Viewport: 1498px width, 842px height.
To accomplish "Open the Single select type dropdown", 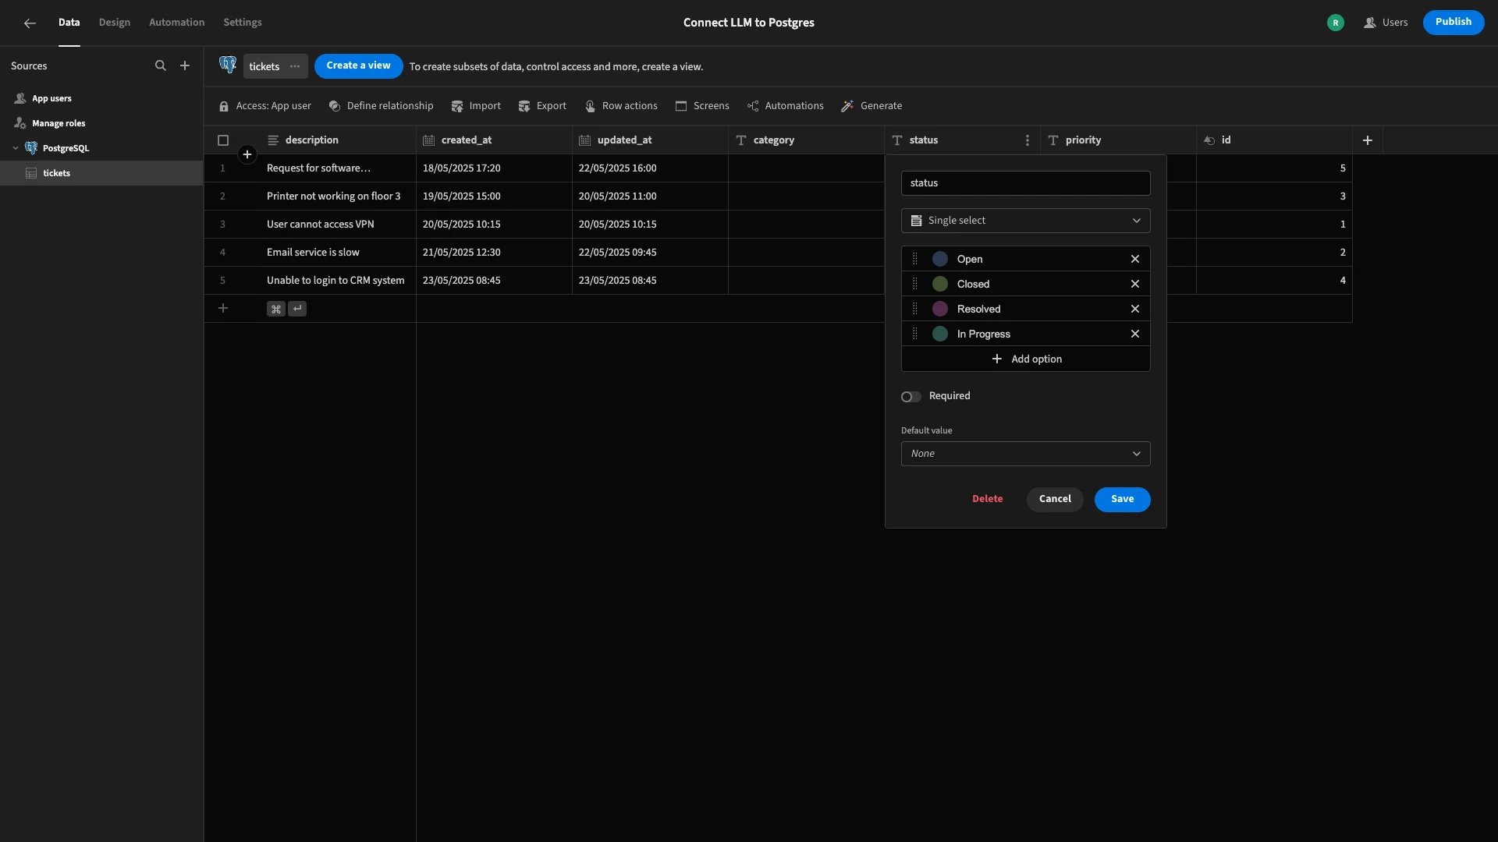I will click(x=1025, y=221).
